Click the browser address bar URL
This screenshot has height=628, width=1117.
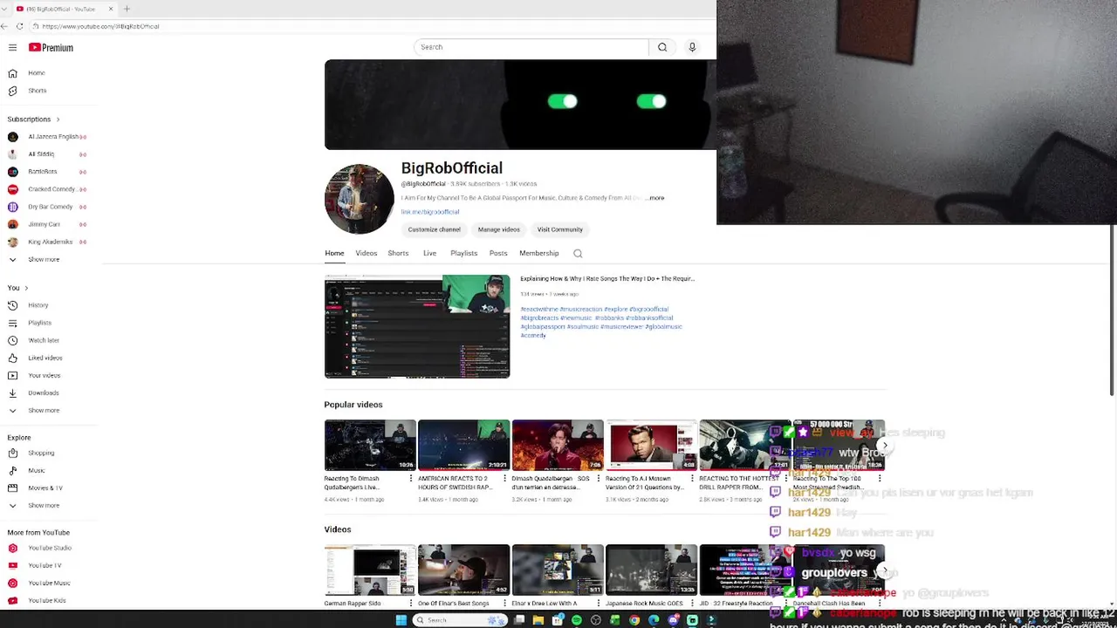click(x=100, y=26)
